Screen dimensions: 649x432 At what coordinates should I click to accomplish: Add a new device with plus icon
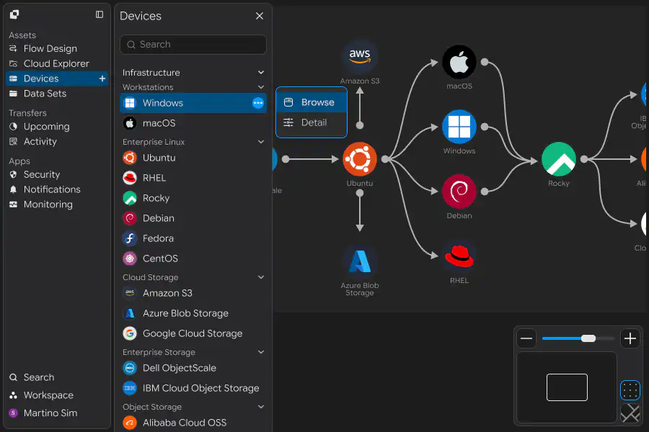[102, 78]
